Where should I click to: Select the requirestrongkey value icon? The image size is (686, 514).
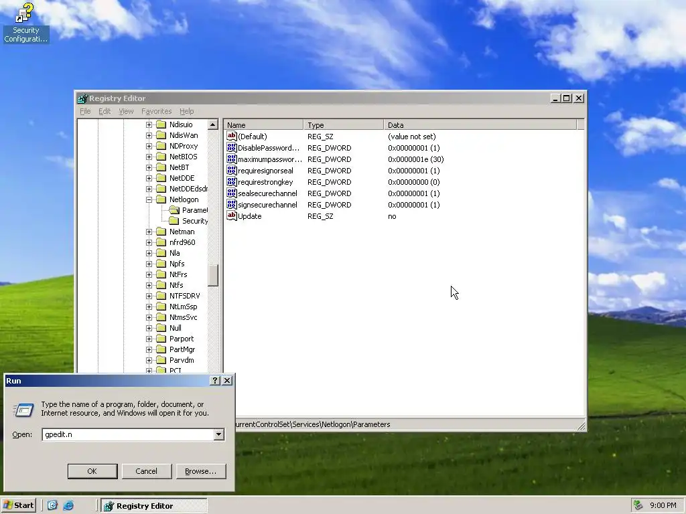coord(231,182)
